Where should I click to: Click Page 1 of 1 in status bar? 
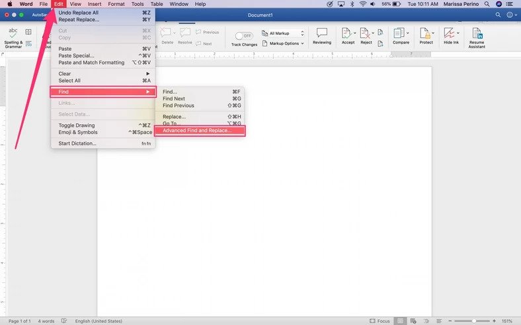(x=19, y=321)
